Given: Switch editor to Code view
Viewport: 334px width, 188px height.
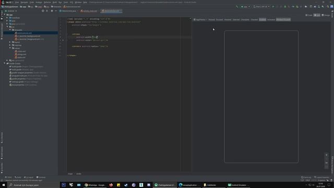Looking at the screenshot, I should point(308,15).
